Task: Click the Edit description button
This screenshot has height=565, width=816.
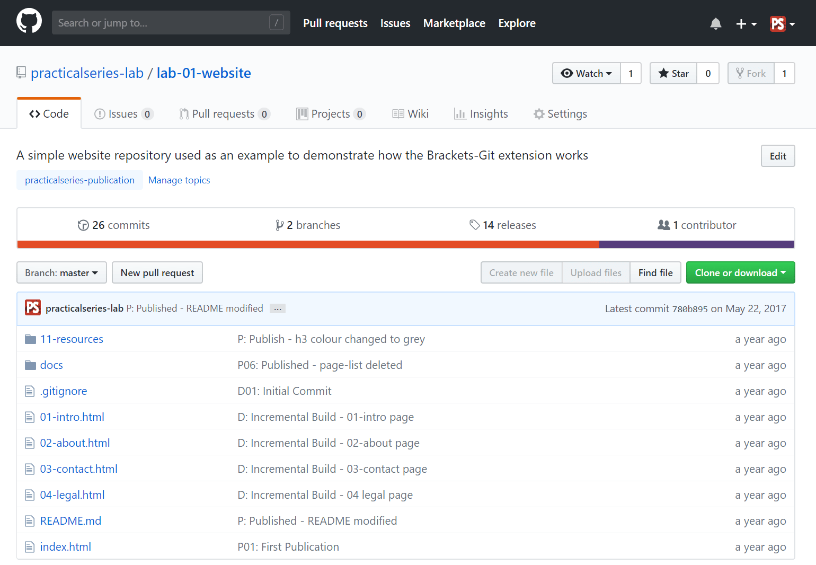Action: [x=778, y=156]
